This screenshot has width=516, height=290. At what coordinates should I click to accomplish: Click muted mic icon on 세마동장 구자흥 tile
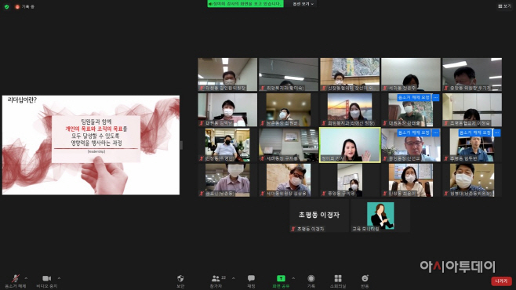pyautogui.click(x=263, y=158)
